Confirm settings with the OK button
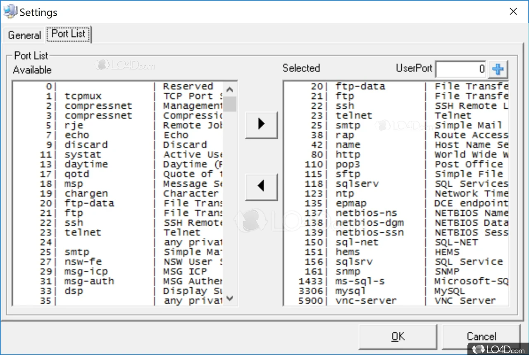 (x=398, y=337)
